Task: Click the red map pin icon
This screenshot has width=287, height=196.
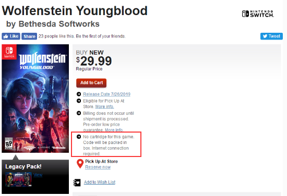Action: [x=80, y=164]
